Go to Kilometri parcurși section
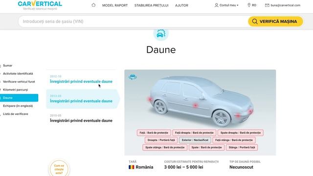The image size is (313, 176). coord(15,89)
